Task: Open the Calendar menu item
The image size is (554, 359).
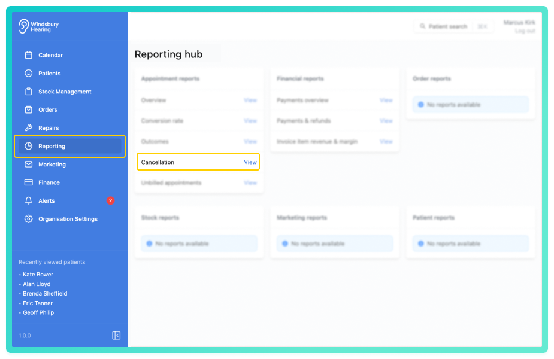Action: [69, 55]
